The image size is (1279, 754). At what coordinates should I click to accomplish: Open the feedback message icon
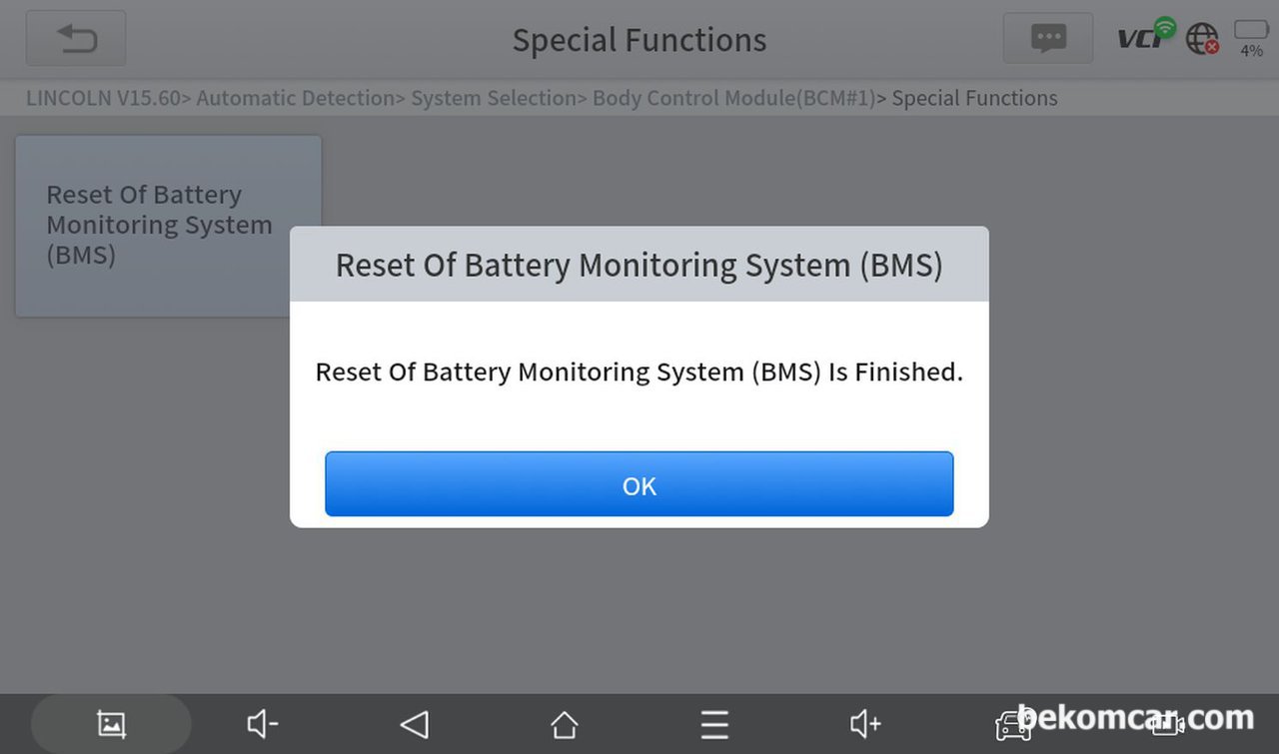click(x=1048, y=39)
